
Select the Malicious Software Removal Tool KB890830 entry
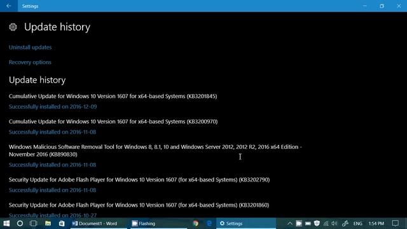155,151
